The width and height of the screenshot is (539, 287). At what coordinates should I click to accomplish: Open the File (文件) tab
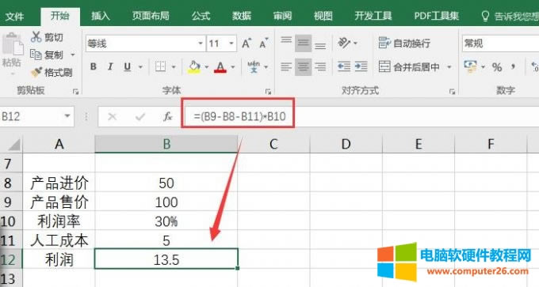[14, 16]
